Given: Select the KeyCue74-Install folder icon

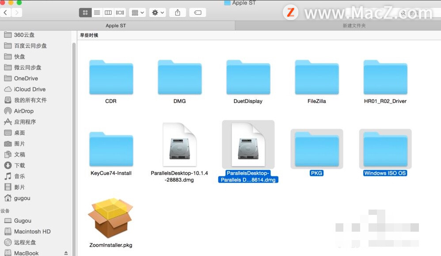Looking at the screenshot, I should [x=111, y=149].
